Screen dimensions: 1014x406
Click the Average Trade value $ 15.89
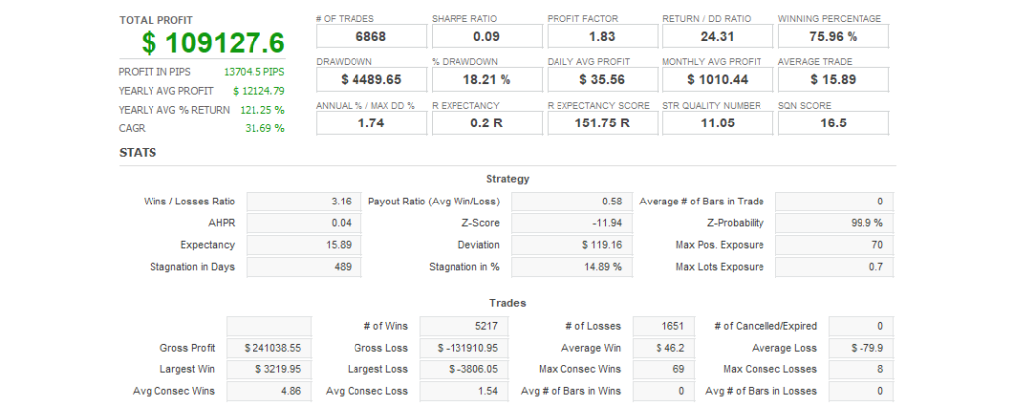coord(833,80)
